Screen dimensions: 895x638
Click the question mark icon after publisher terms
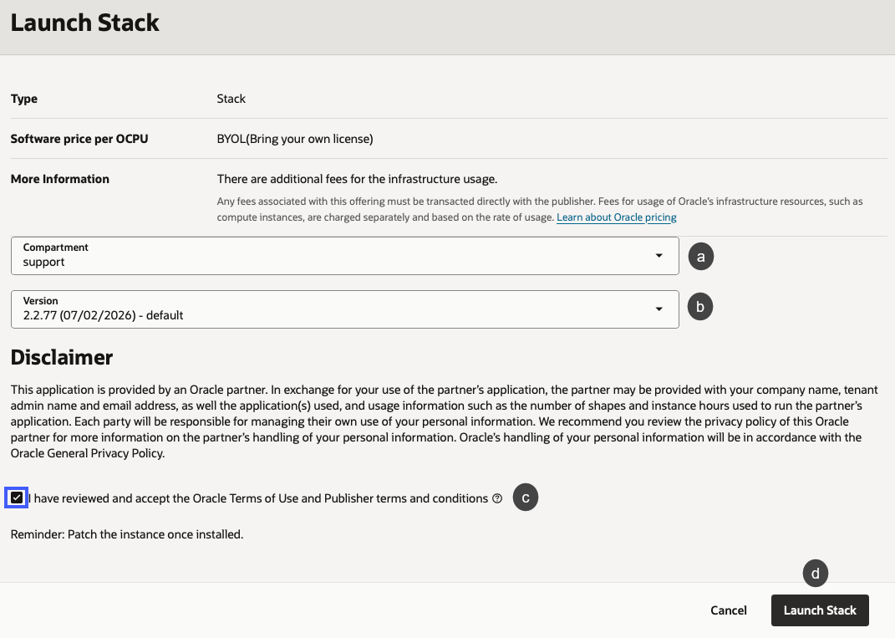[x=496, y=498]
